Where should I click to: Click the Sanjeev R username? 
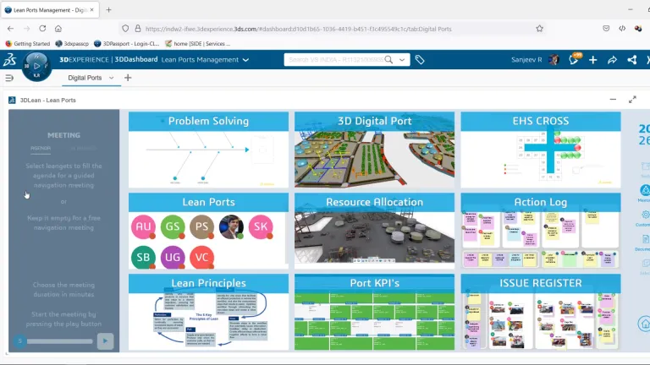[526, 60]
